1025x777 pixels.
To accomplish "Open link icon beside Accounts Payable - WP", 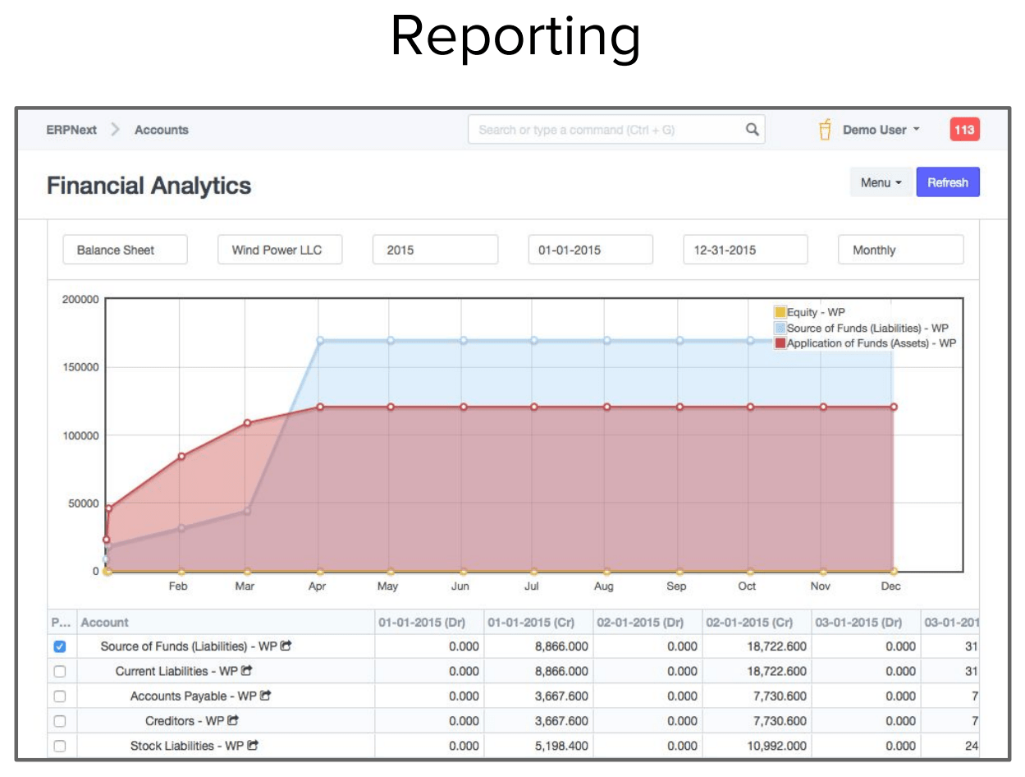I will (265, 696).
